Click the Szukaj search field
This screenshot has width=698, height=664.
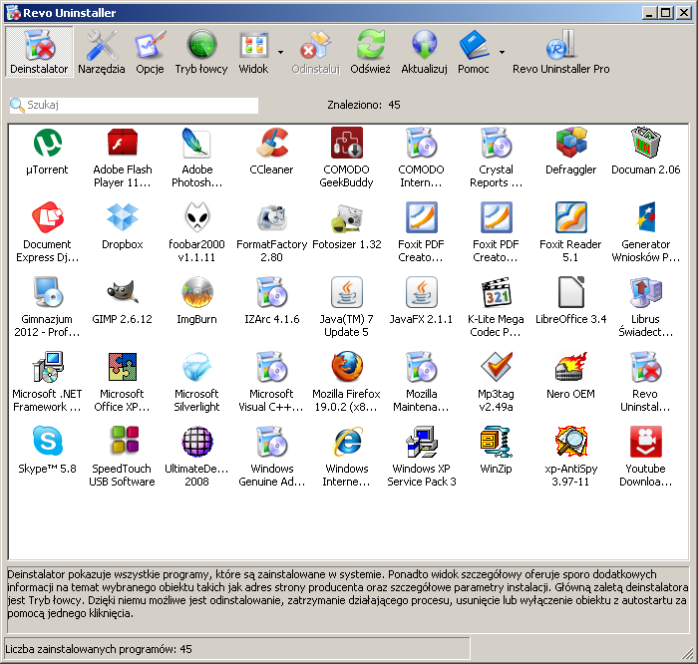tap(134, 105)
